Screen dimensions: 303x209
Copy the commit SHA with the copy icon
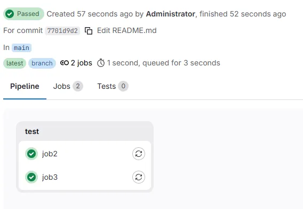tap(89, 31)
